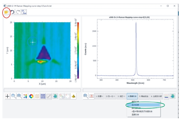Click the line profile tool icon

tap(49, 96)
